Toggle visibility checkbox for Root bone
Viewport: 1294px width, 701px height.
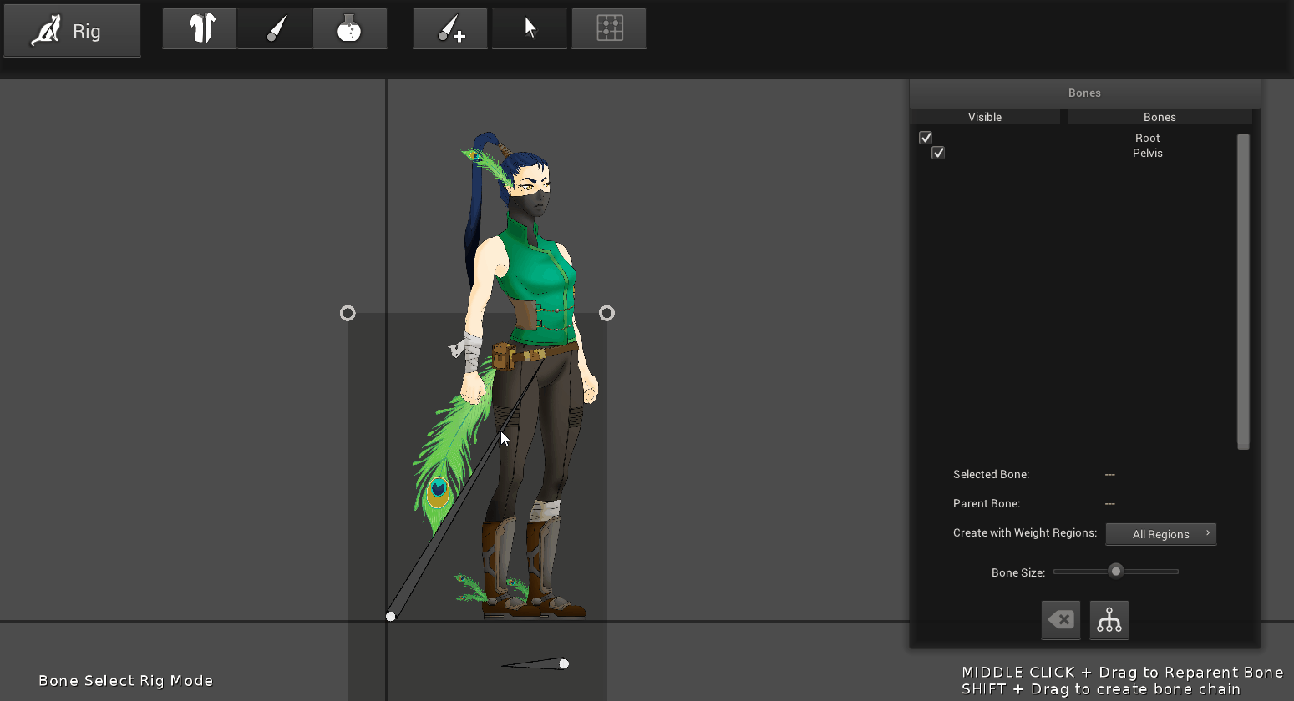point(926,138)
